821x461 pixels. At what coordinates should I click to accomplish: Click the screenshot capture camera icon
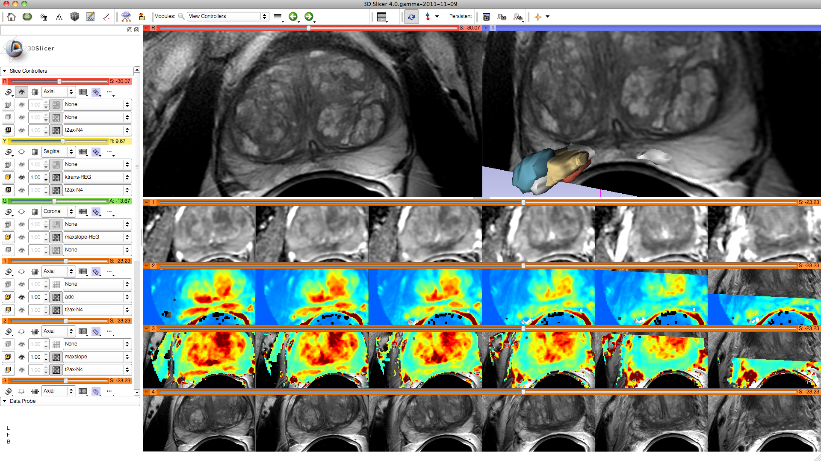pyautogui.click(x=486, y=17)
